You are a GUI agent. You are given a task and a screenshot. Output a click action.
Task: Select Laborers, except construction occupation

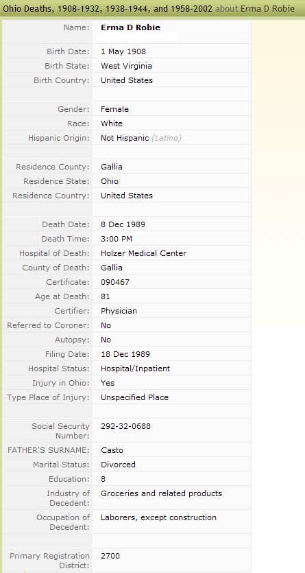click(158, 517)
